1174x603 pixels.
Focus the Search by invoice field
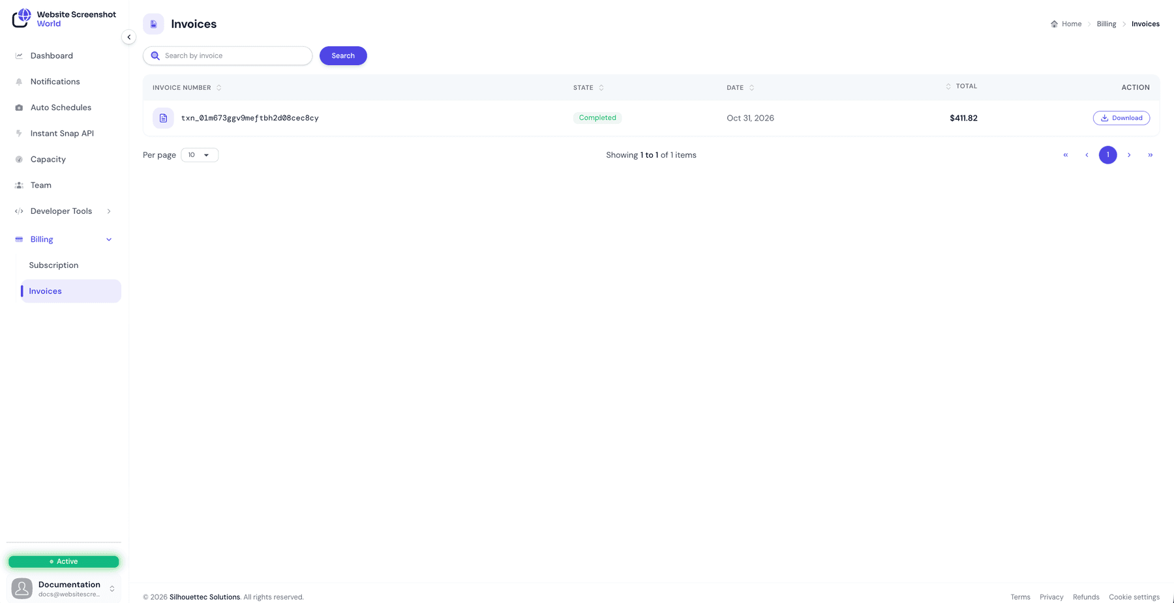pos(228,55)
